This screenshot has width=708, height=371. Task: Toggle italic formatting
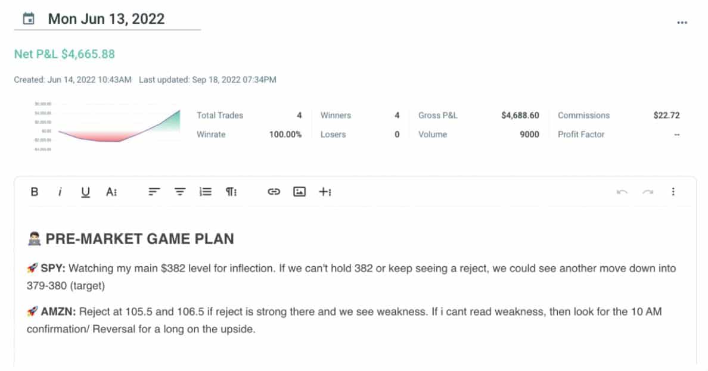pyautogui.click(x=60, y=192)
